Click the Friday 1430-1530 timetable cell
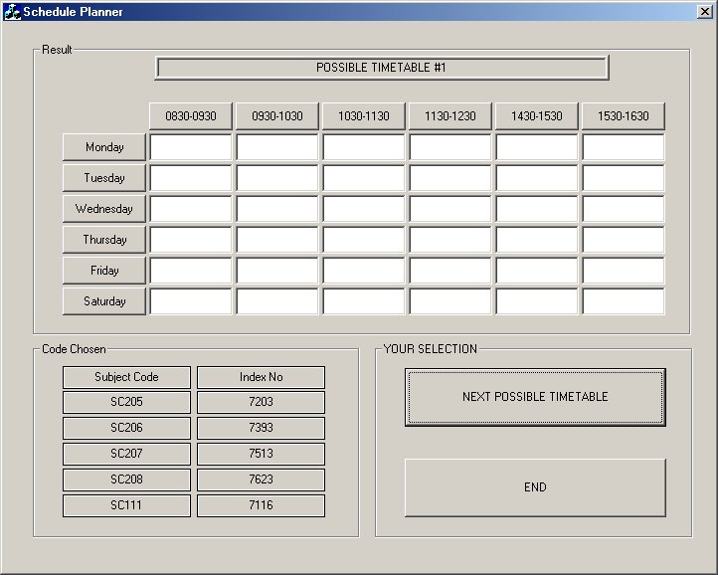Image resolution: width=718 pixels, height=575 pixels. 537,271
